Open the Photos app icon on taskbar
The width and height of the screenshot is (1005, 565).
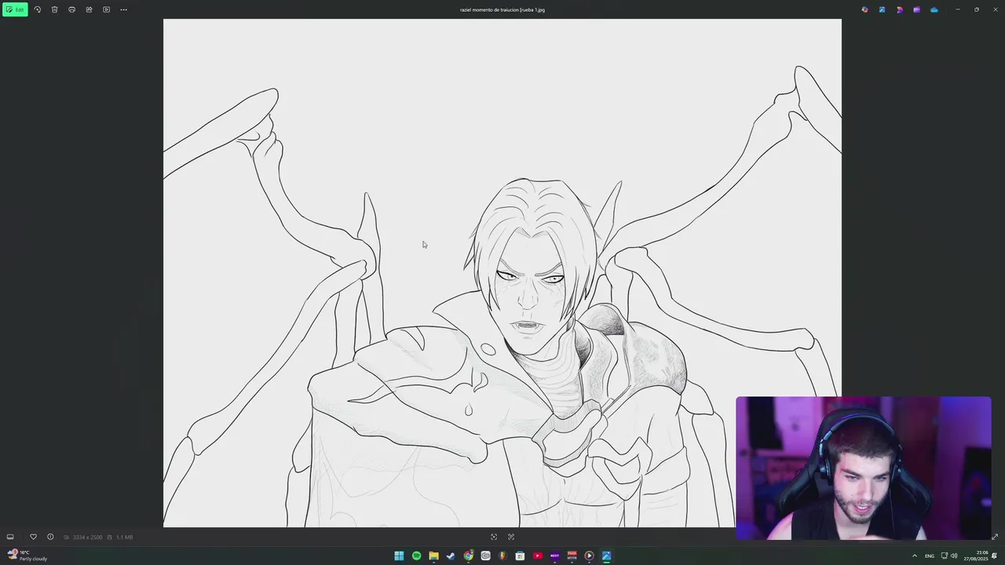[606, 556]
